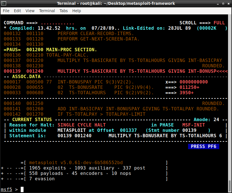
Task: Click the terminal vertical scrollbar thumb
Action: pos(230,186)
